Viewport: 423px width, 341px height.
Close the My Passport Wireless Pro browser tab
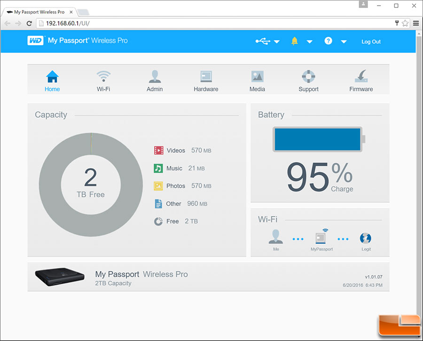[x=71, y=12]
